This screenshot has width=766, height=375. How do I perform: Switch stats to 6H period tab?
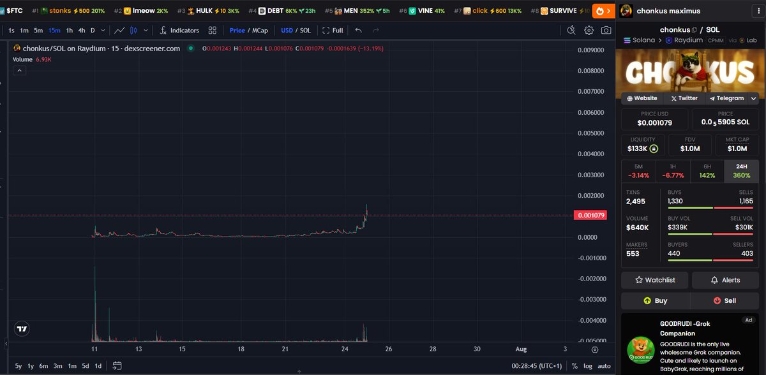707,171
